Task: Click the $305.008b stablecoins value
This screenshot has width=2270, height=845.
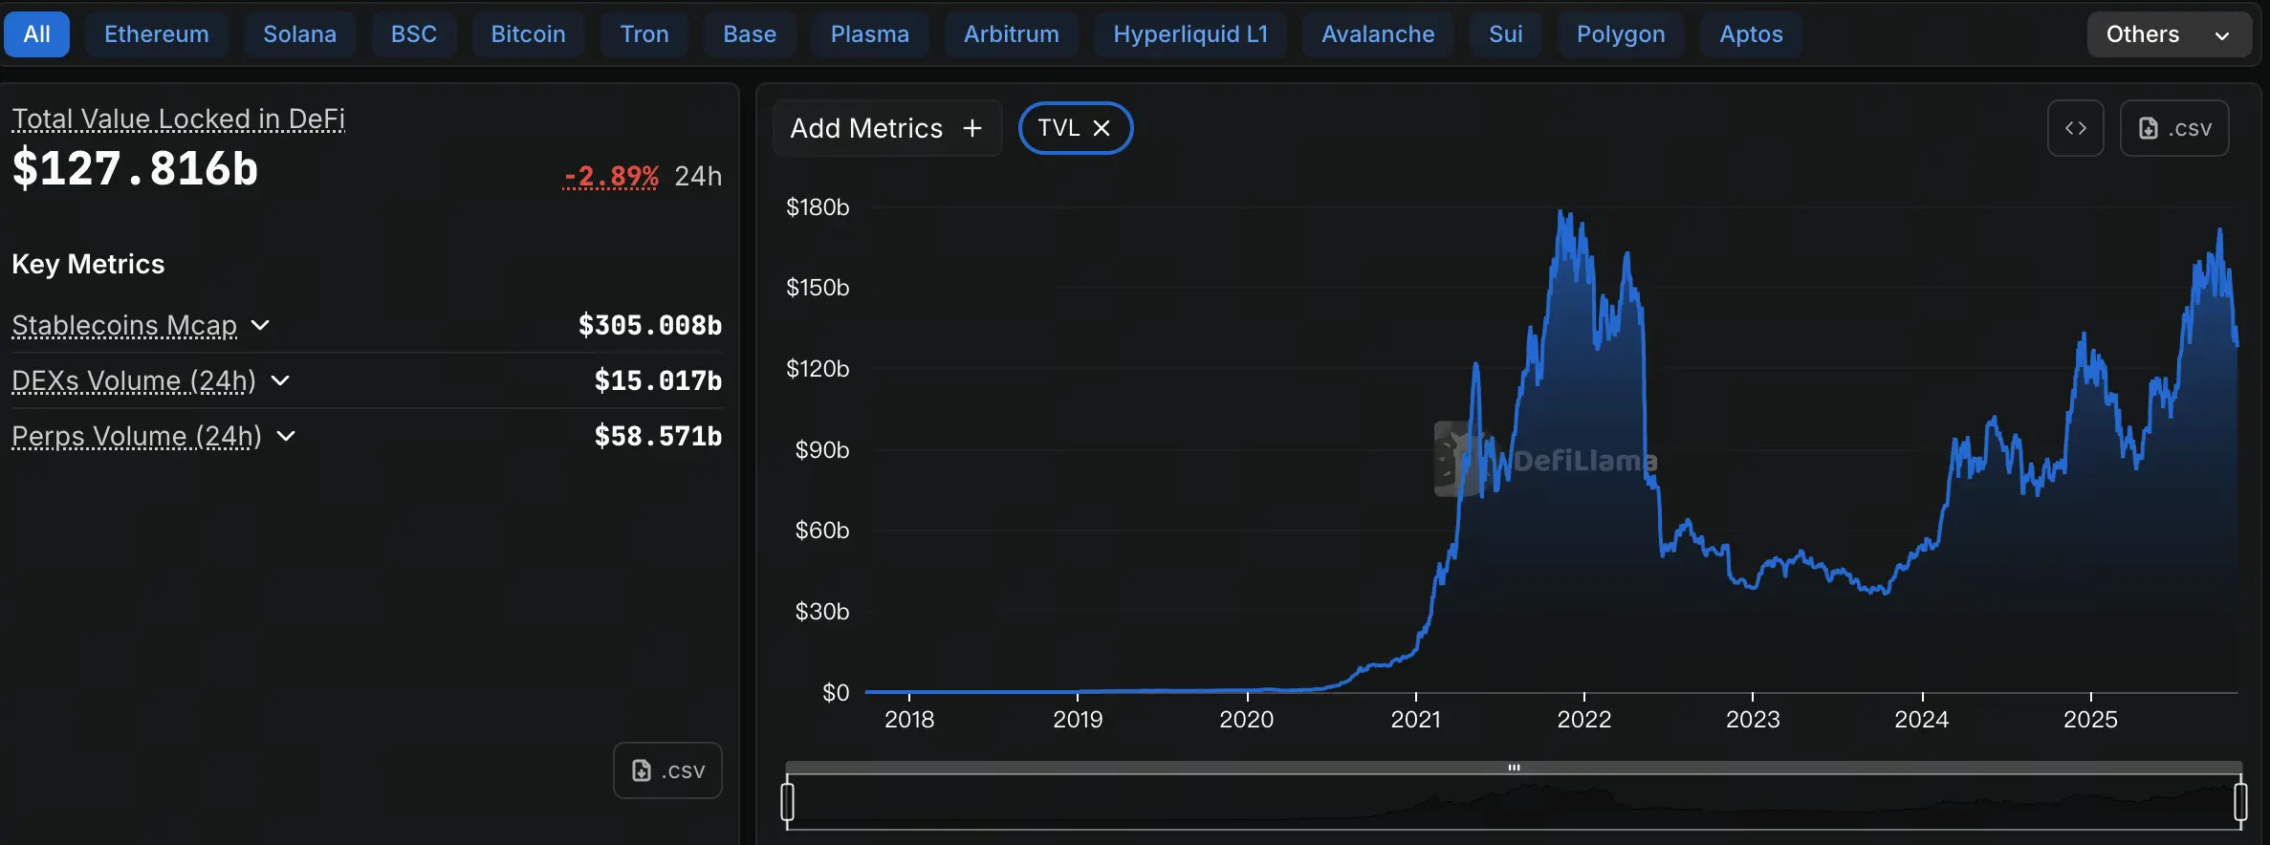Action: (650, 326)
